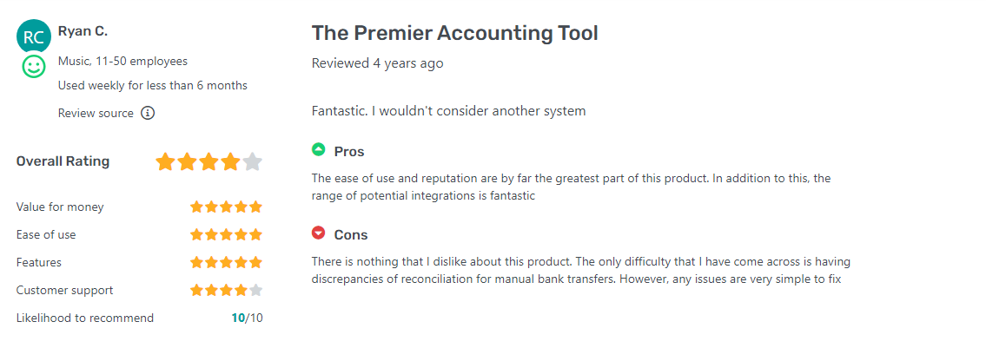Click the 10/10 likelihood to recommend score
Image resolution: width=986 pixels, height=348 pixels.
tap(247, 318)
